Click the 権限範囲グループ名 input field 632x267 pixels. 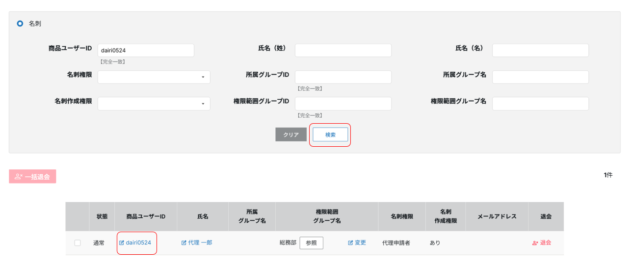[x=540, y=104]
